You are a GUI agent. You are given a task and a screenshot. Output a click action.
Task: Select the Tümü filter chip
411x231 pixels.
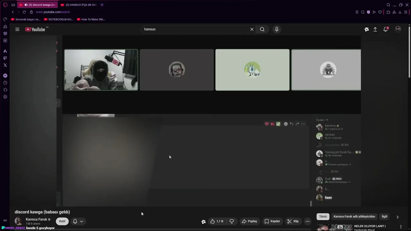pyautogui.click(x=323, y=217)
